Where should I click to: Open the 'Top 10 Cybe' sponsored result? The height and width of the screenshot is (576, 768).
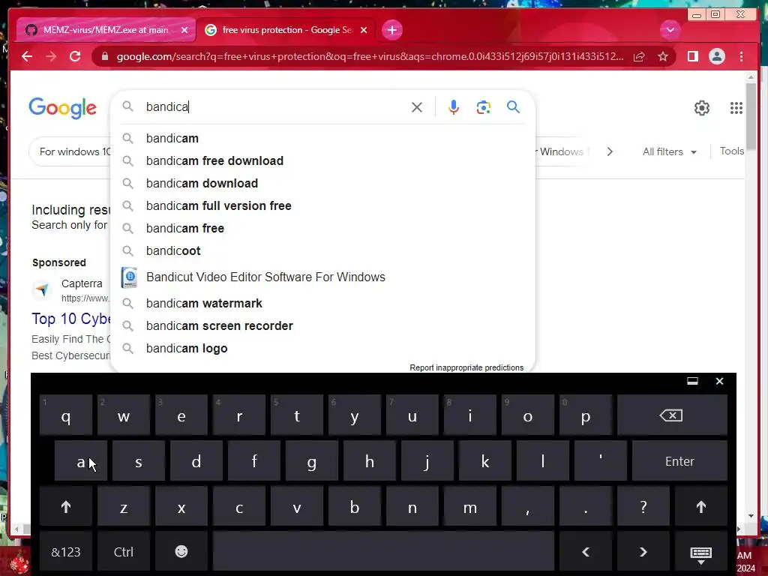(x=71, y=319)
